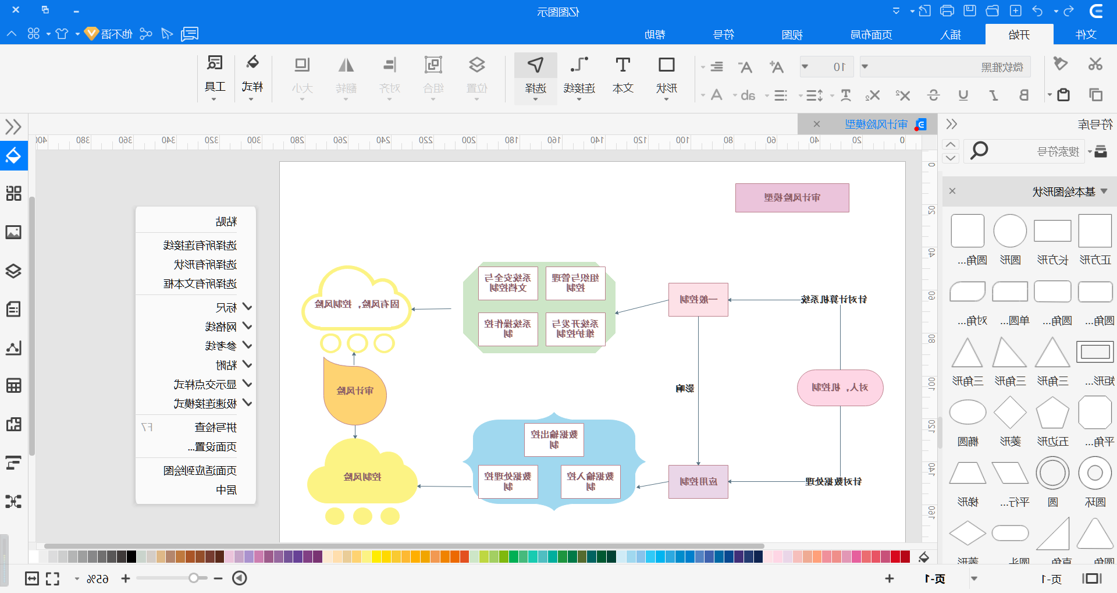Open the font size 10 dropdown
This screenshot has width=1117, height=593.
805,66
